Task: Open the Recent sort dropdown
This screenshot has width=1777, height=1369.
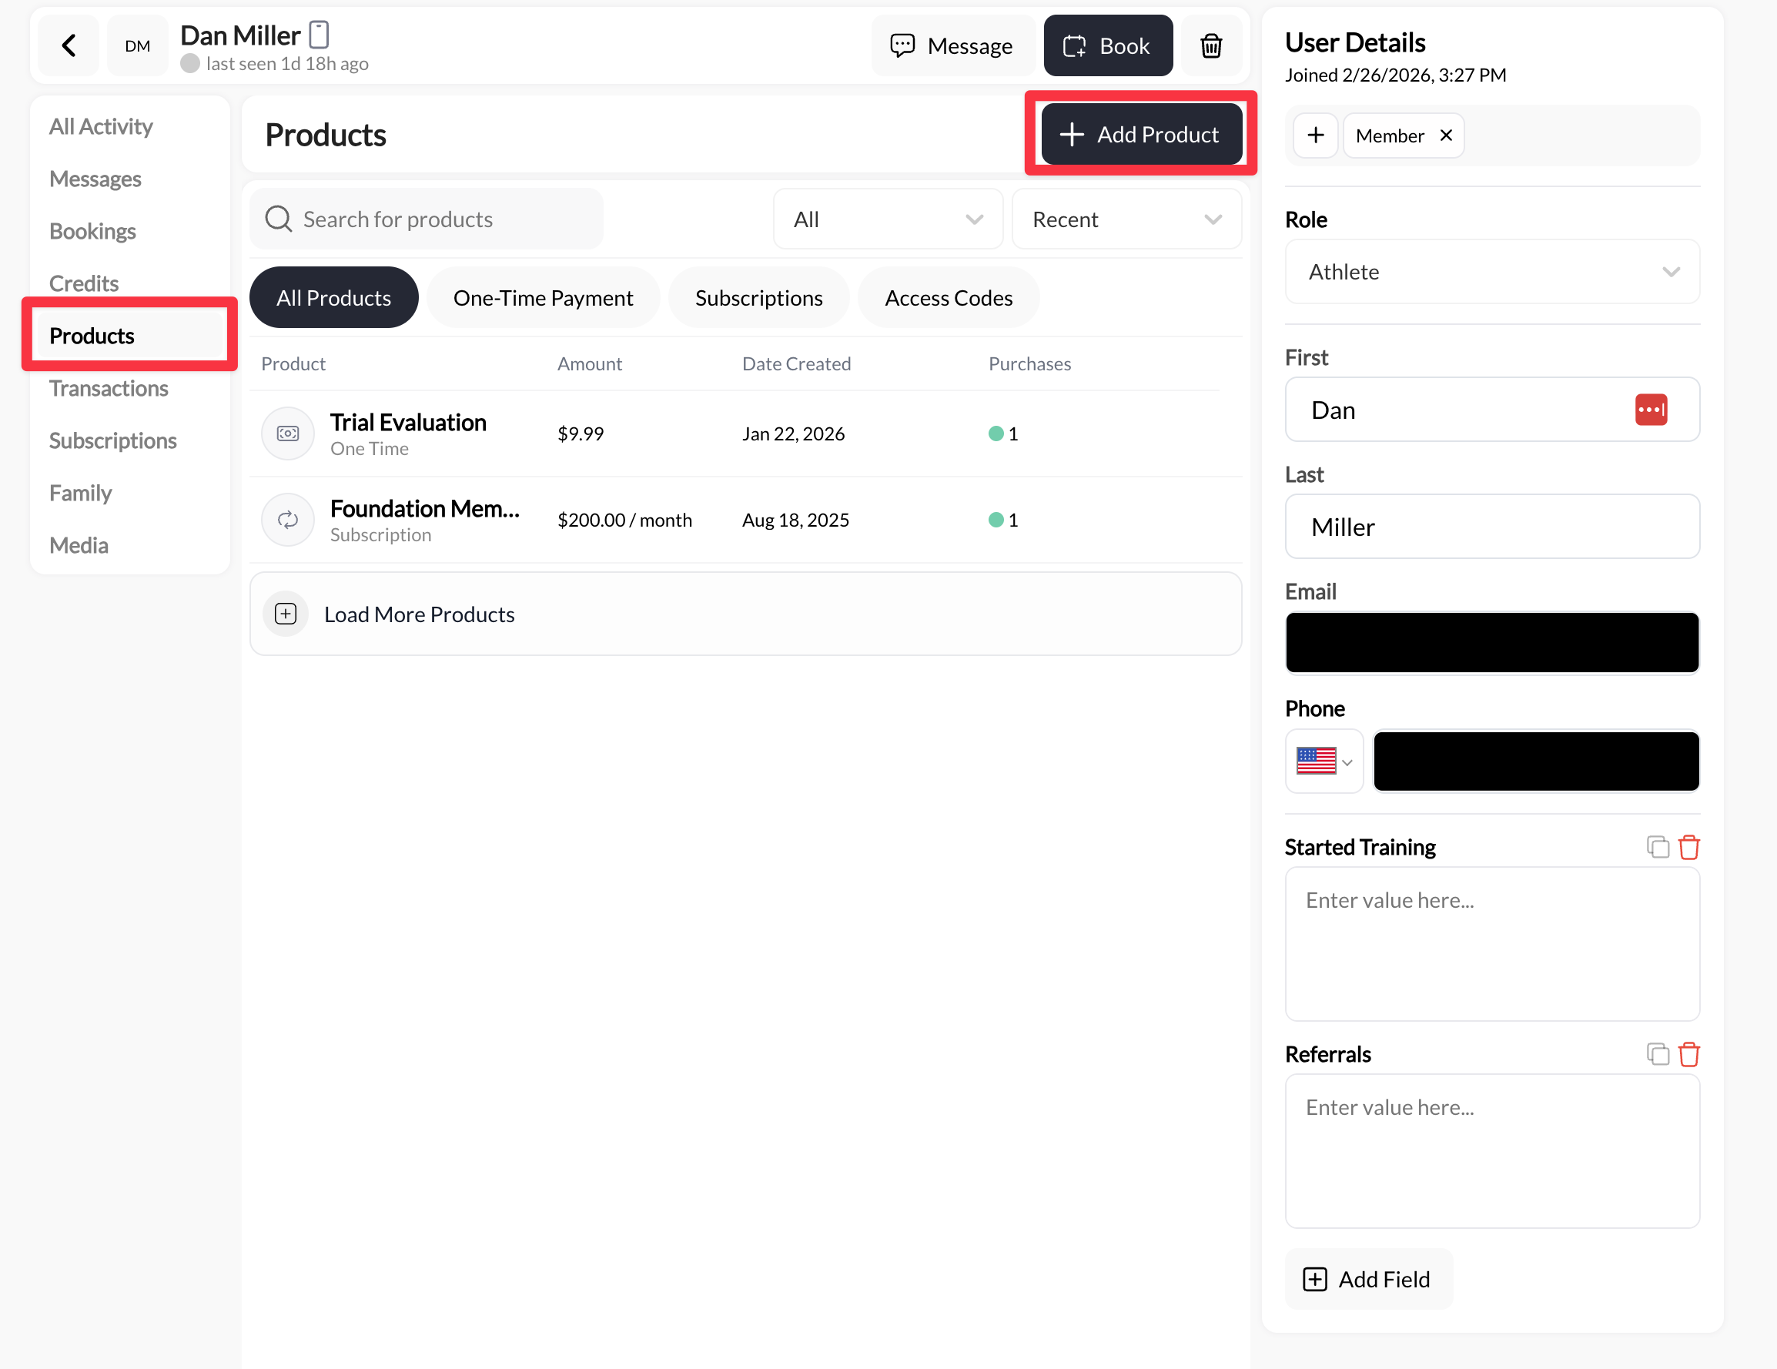Action: click(1126, 218)
